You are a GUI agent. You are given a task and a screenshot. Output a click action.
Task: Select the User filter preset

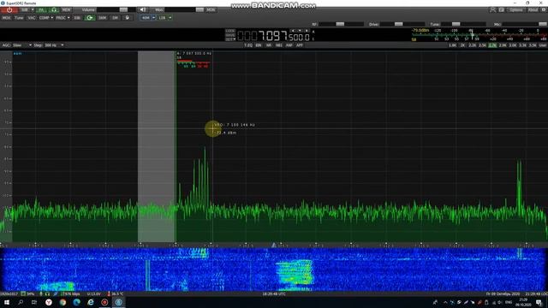543,45
